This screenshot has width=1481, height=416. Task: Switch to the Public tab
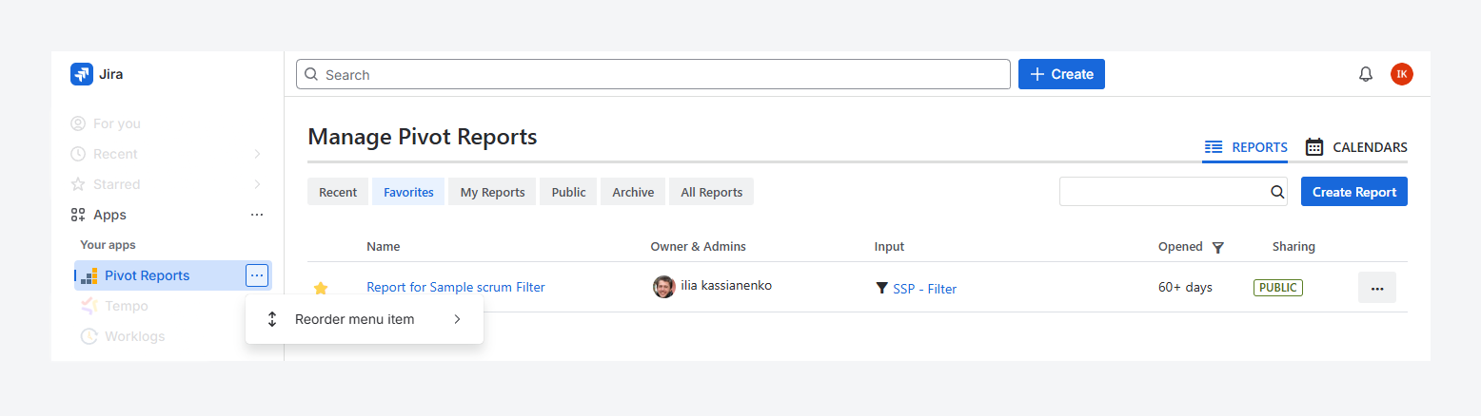(568, 192)
